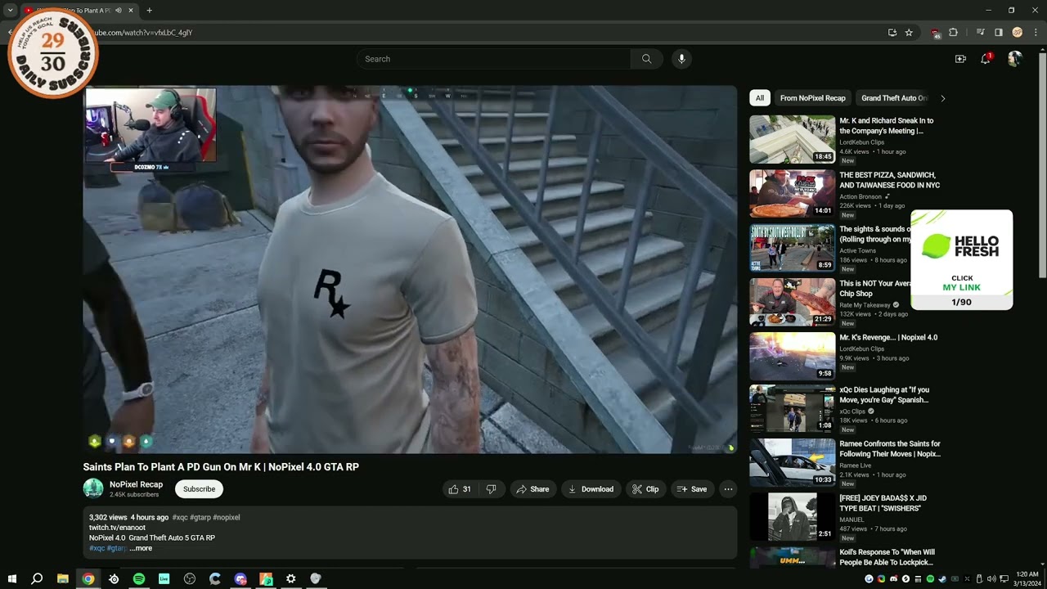Create a Clip of the video
1047x589 pixels.
tap(645, 489)
